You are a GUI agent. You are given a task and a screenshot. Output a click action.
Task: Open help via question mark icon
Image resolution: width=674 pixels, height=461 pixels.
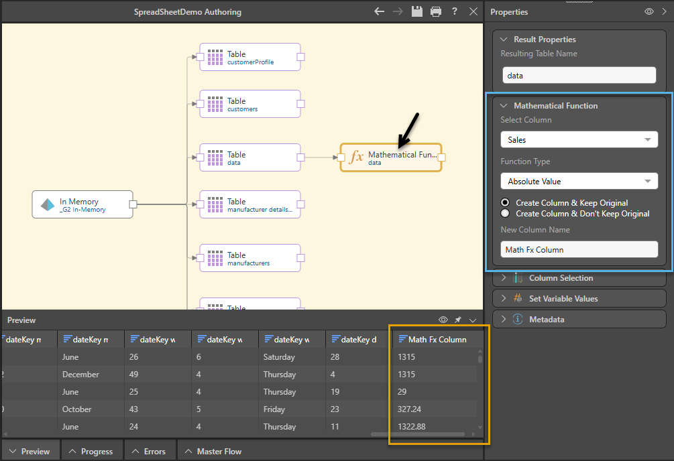point(455,11)
